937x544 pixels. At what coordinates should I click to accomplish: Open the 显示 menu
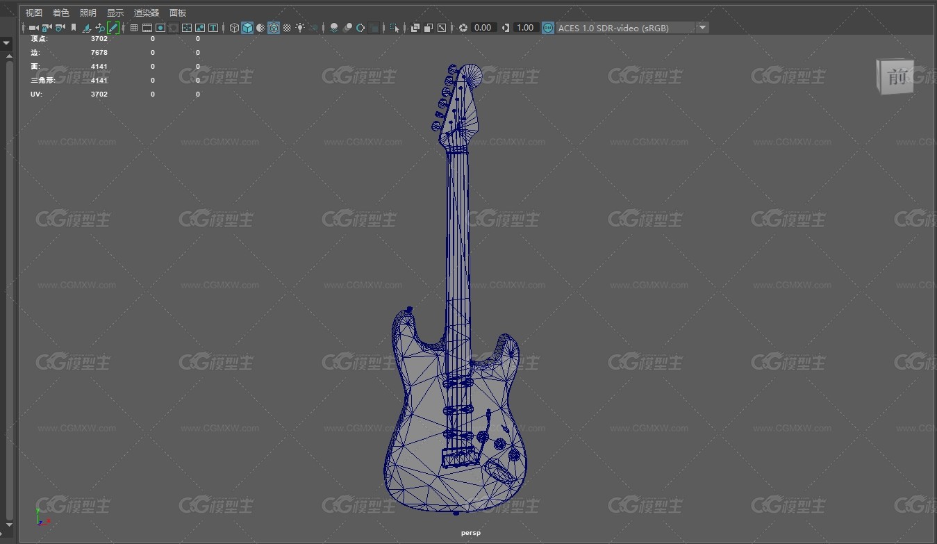pyautogui.click(x=115, y=13)
